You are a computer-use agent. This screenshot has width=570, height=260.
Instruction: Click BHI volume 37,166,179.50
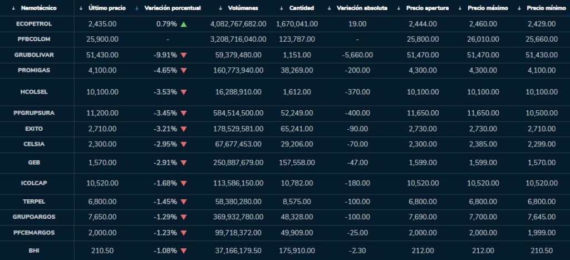tap(238, 251)
